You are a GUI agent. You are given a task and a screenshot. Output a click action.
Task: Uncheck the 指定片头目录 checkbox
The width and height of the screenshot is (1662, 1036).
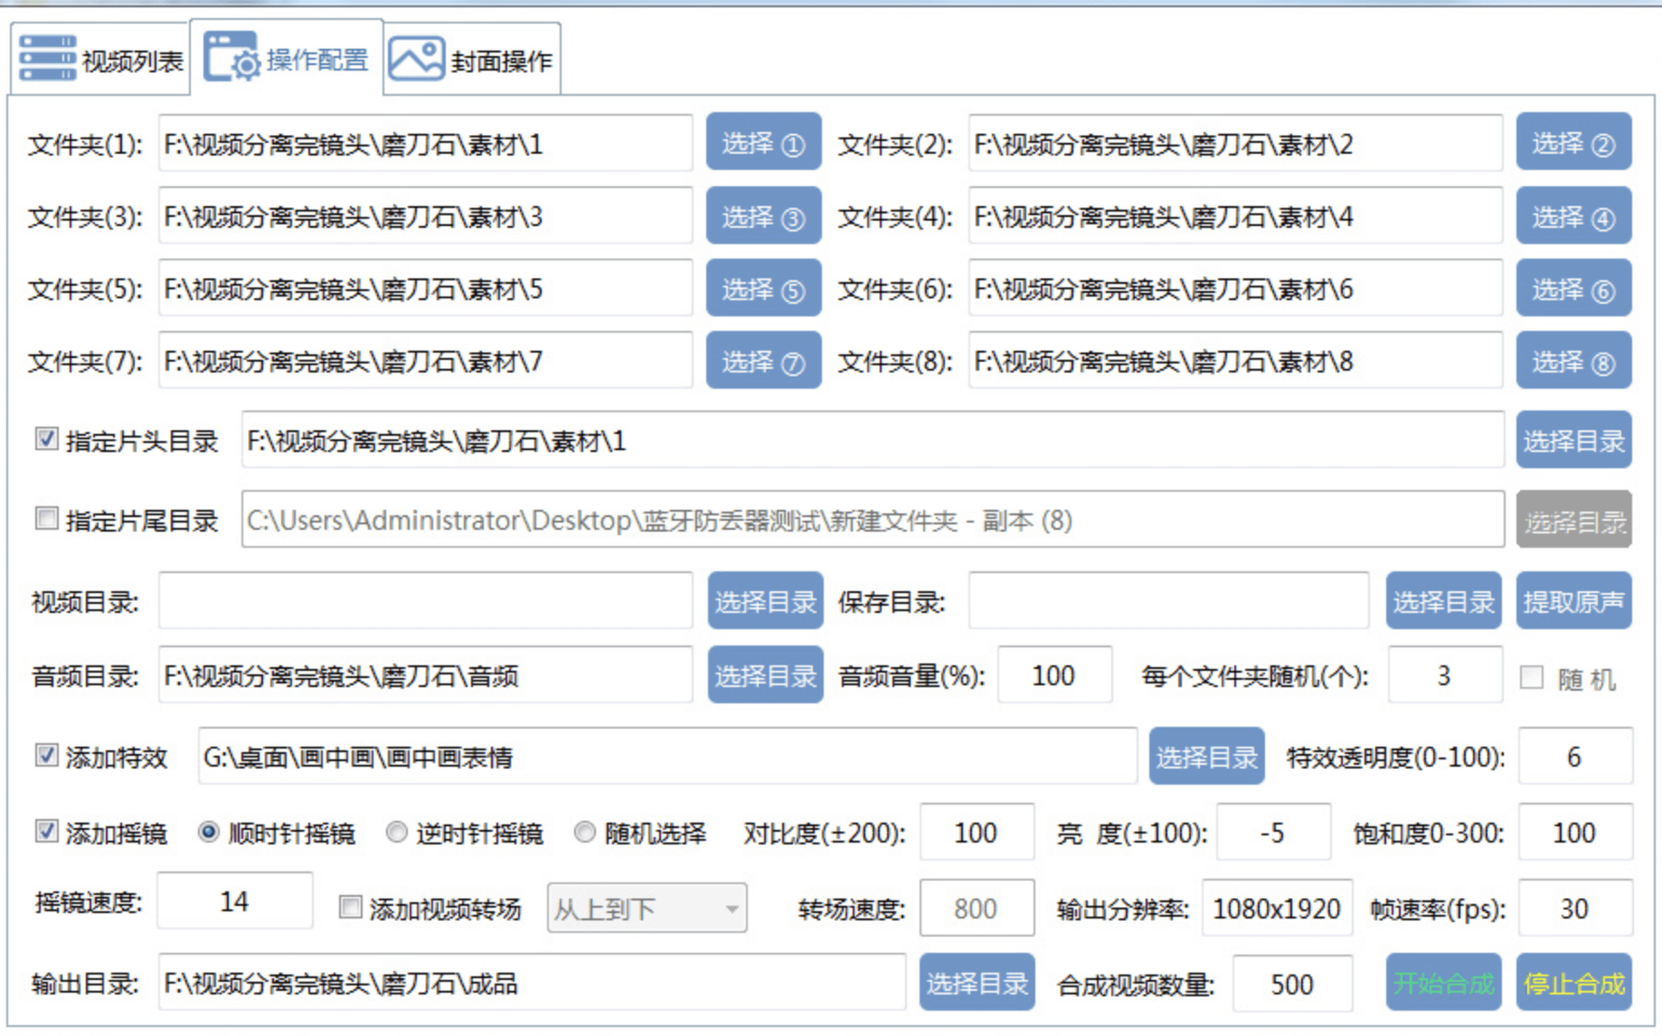pyautogui.click(x=47, y=439)
